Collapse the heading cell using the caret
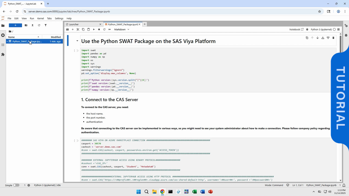This screenshot has width=349, height=196. coord(77,41)
